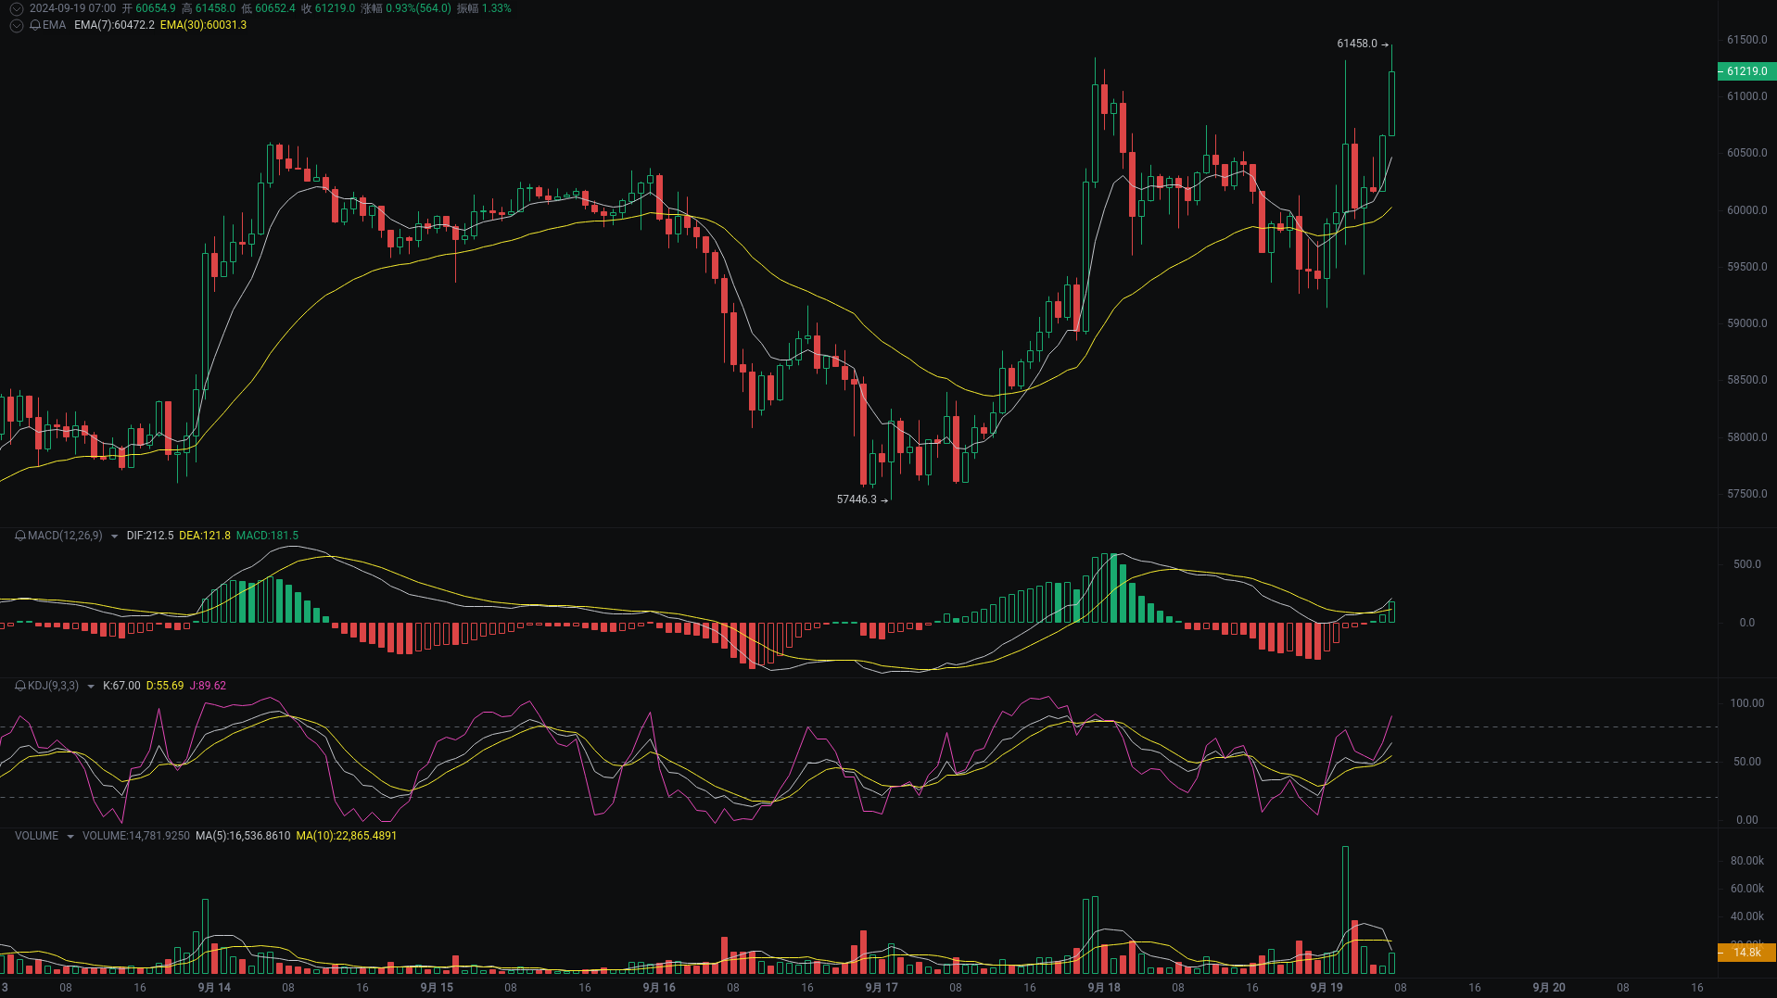
Task: Click the 9月 15 date on time axis
Action: (x=437, y=988)
